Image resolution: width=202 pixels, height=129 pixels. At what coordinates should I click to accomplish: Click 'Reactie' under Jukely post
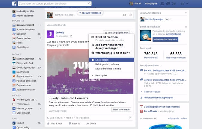tap(74, 124)
